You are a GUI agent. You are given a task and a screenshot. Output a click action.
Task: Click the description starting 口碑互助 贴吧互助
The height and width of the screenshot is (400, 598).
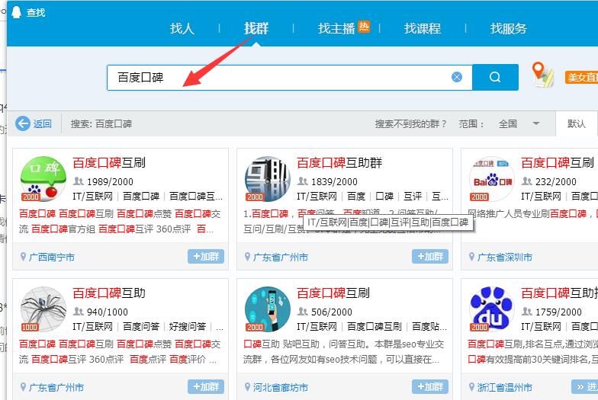344,351
